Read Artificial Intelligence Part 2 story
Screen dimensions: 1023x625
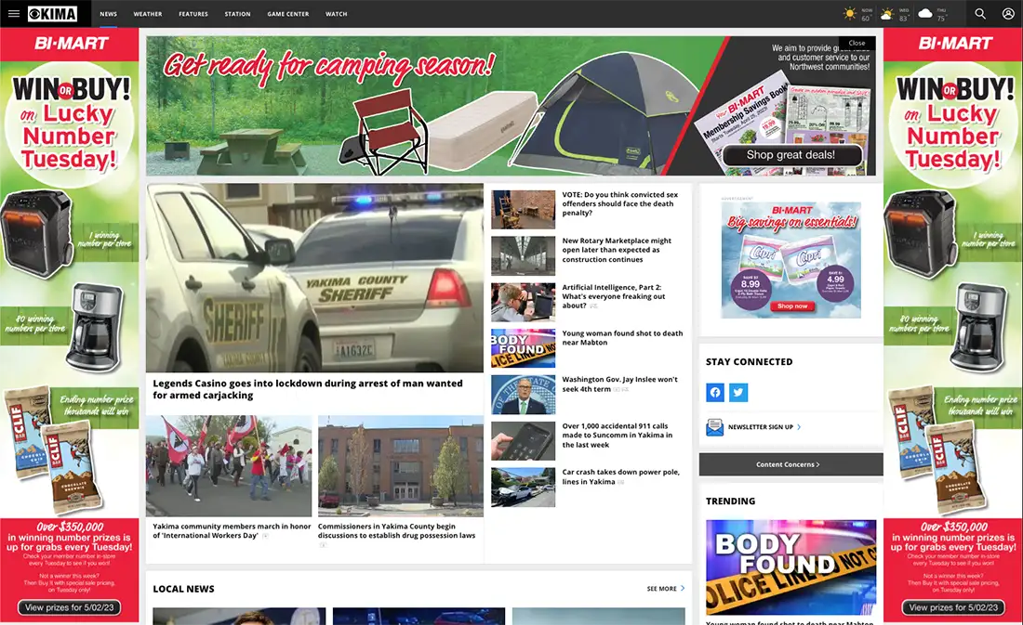point(614,296)
